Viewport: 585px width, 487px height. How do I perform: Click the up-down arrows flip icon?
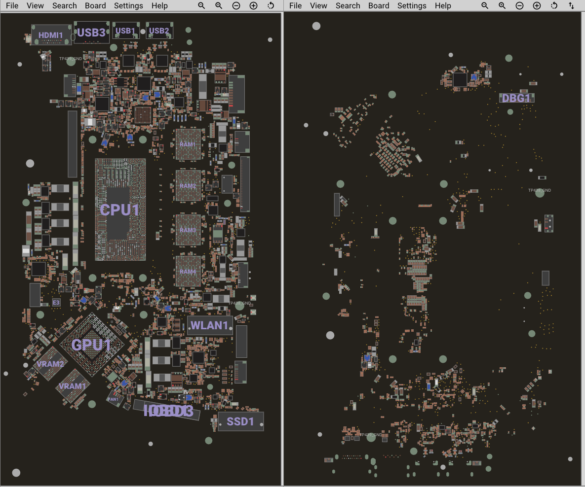pos(571,5)
